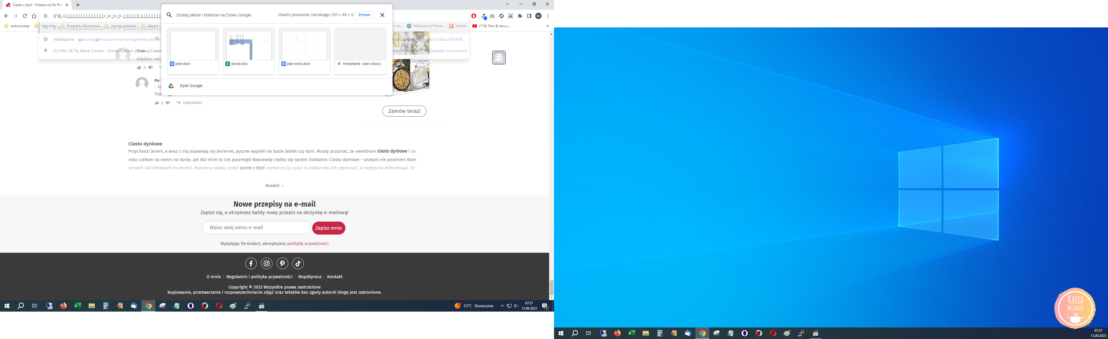The image size is (1108, 339).
Task: Open the mieszkanie - plan.rsdocx file card
Action: pos(360,52)
